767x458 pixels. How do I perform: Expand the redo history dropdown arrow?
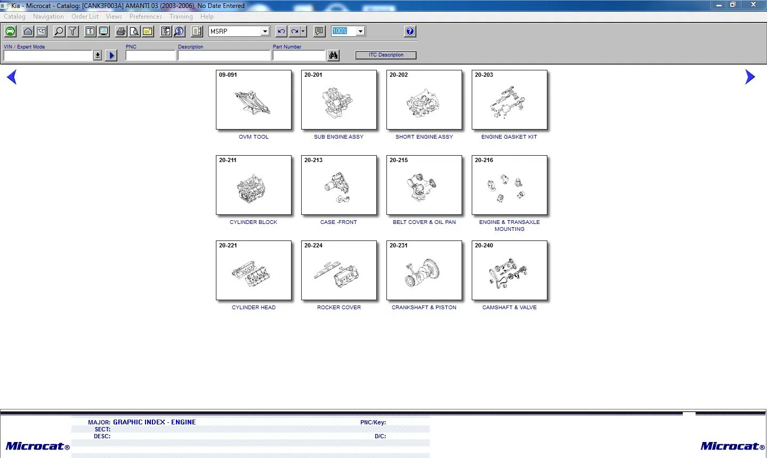[x=303, y=31]
